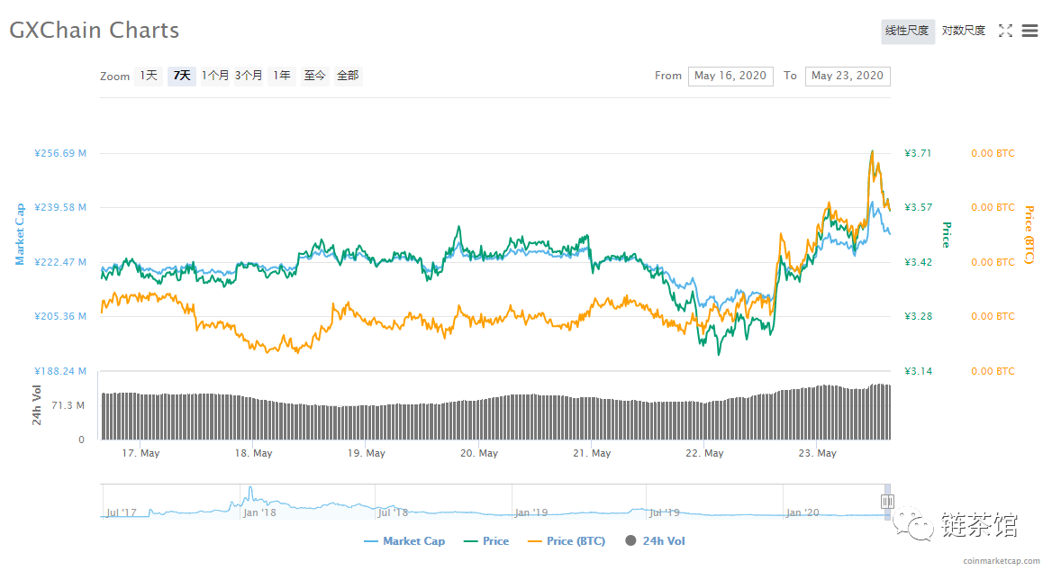1052x571 pixels.
Task: Open coinmarketcap.com credit link
Action: click(1001, 561)
